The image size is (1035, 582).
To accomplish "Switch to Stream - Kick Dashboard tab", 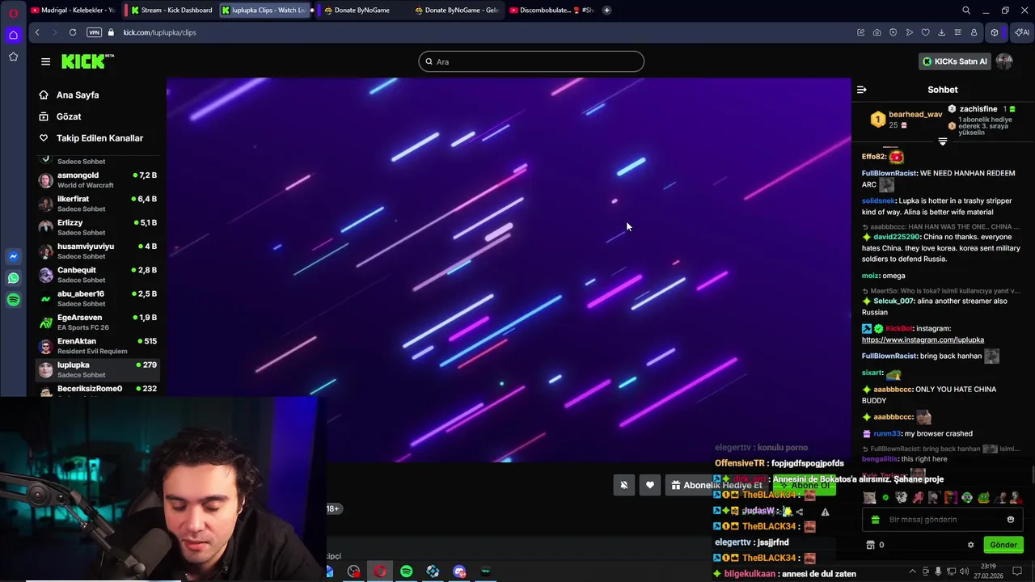I will (171, 11).
